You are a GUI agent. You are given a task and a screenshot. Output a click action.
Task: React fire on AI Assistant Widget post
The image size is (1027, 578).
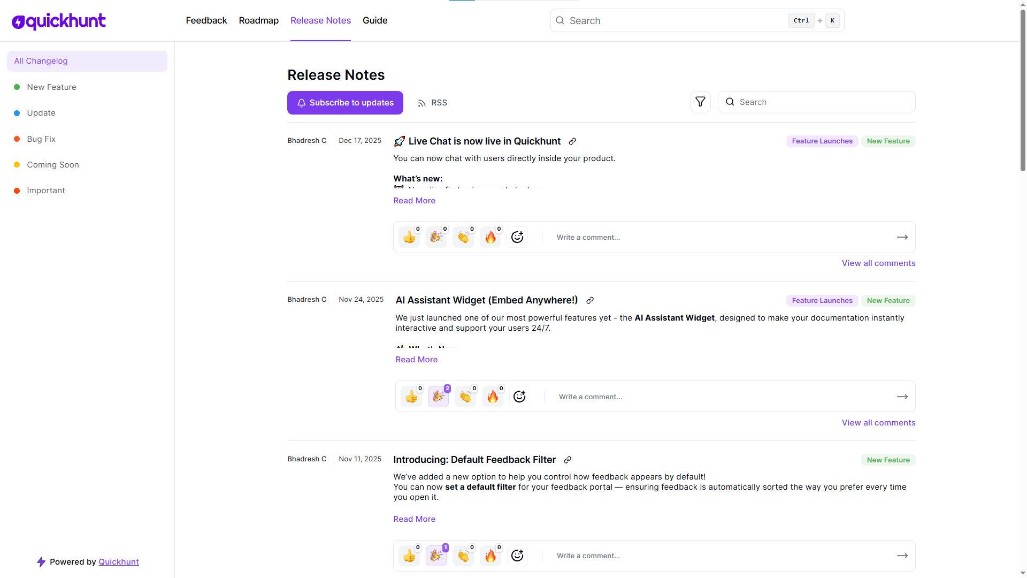click(493, 397)
